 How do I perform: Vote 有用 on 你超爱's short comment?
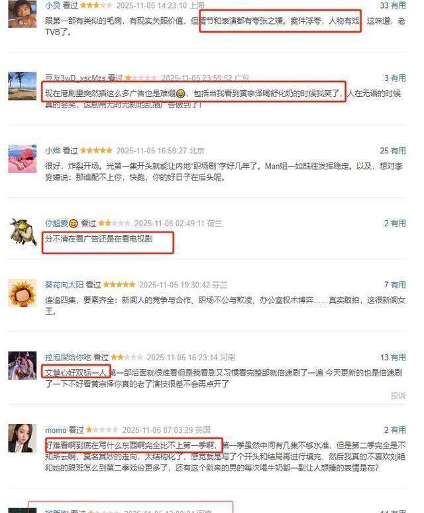[398, 223]
